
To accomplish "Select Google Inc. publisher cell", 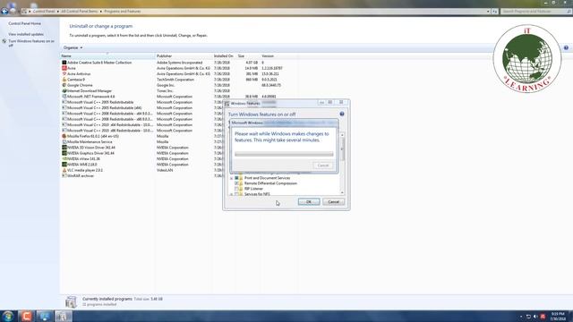I will 166,85.
